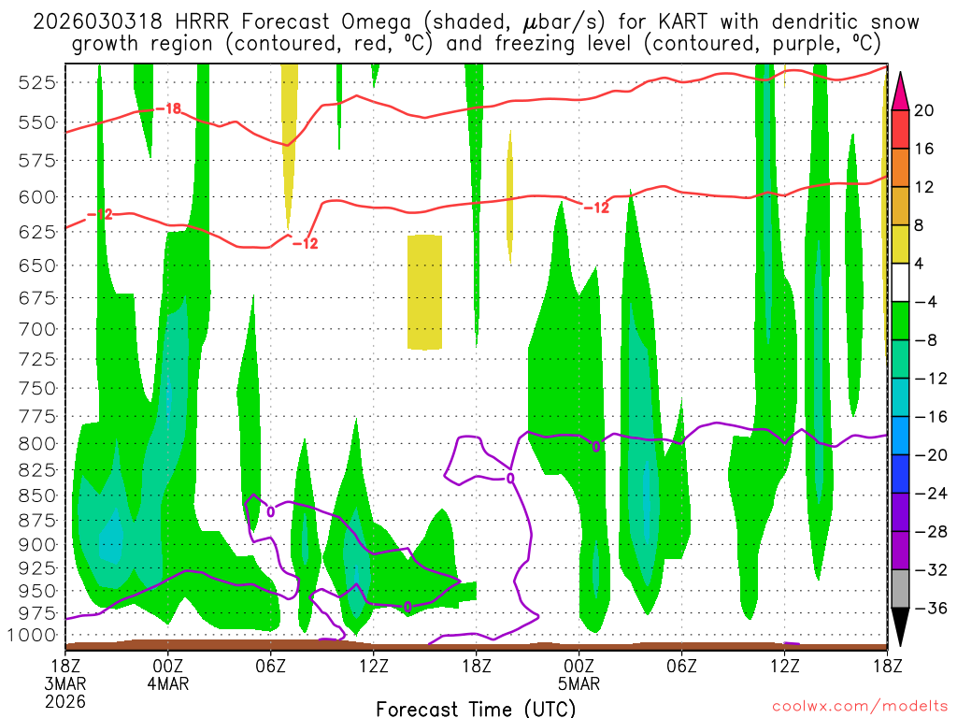Click the -12 contour label near 18Z 3MAR
Image resolution: width=957 pixels, height=718 pixels.
pos(100,214)
